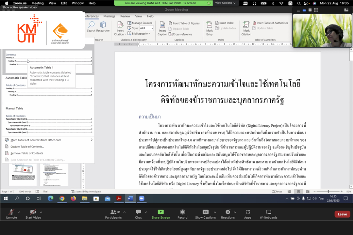Open Manage Sources
The width and height of the screenshot is (353, 235).
click(140, 23)
